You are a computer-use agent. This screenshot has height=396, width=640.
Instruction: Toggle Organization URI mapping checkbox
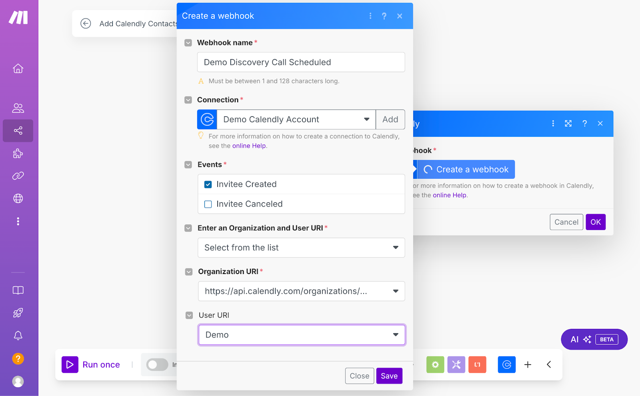coord(189,272)
